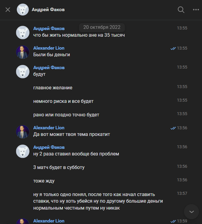Click the sender name Андрей Факов above 'будут'

49,68
